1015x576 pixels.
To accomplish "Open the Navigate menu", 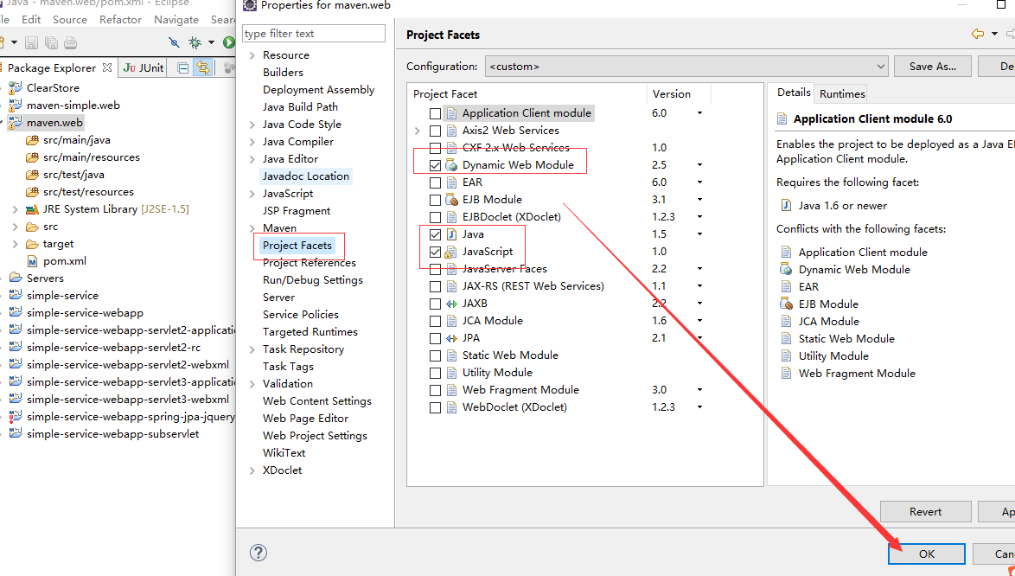I will [176, 19].
